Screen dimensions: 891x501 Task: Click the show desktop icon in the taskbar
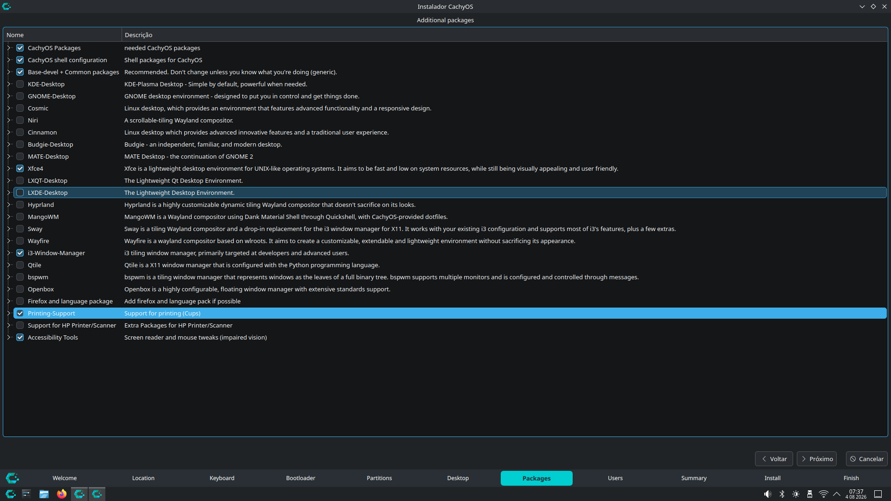[x=878, y=494]
